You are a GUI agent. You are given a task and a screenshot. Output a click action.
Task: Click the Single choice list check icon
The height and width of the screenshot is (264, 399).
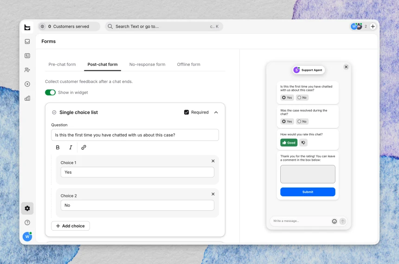pos(54,113)
